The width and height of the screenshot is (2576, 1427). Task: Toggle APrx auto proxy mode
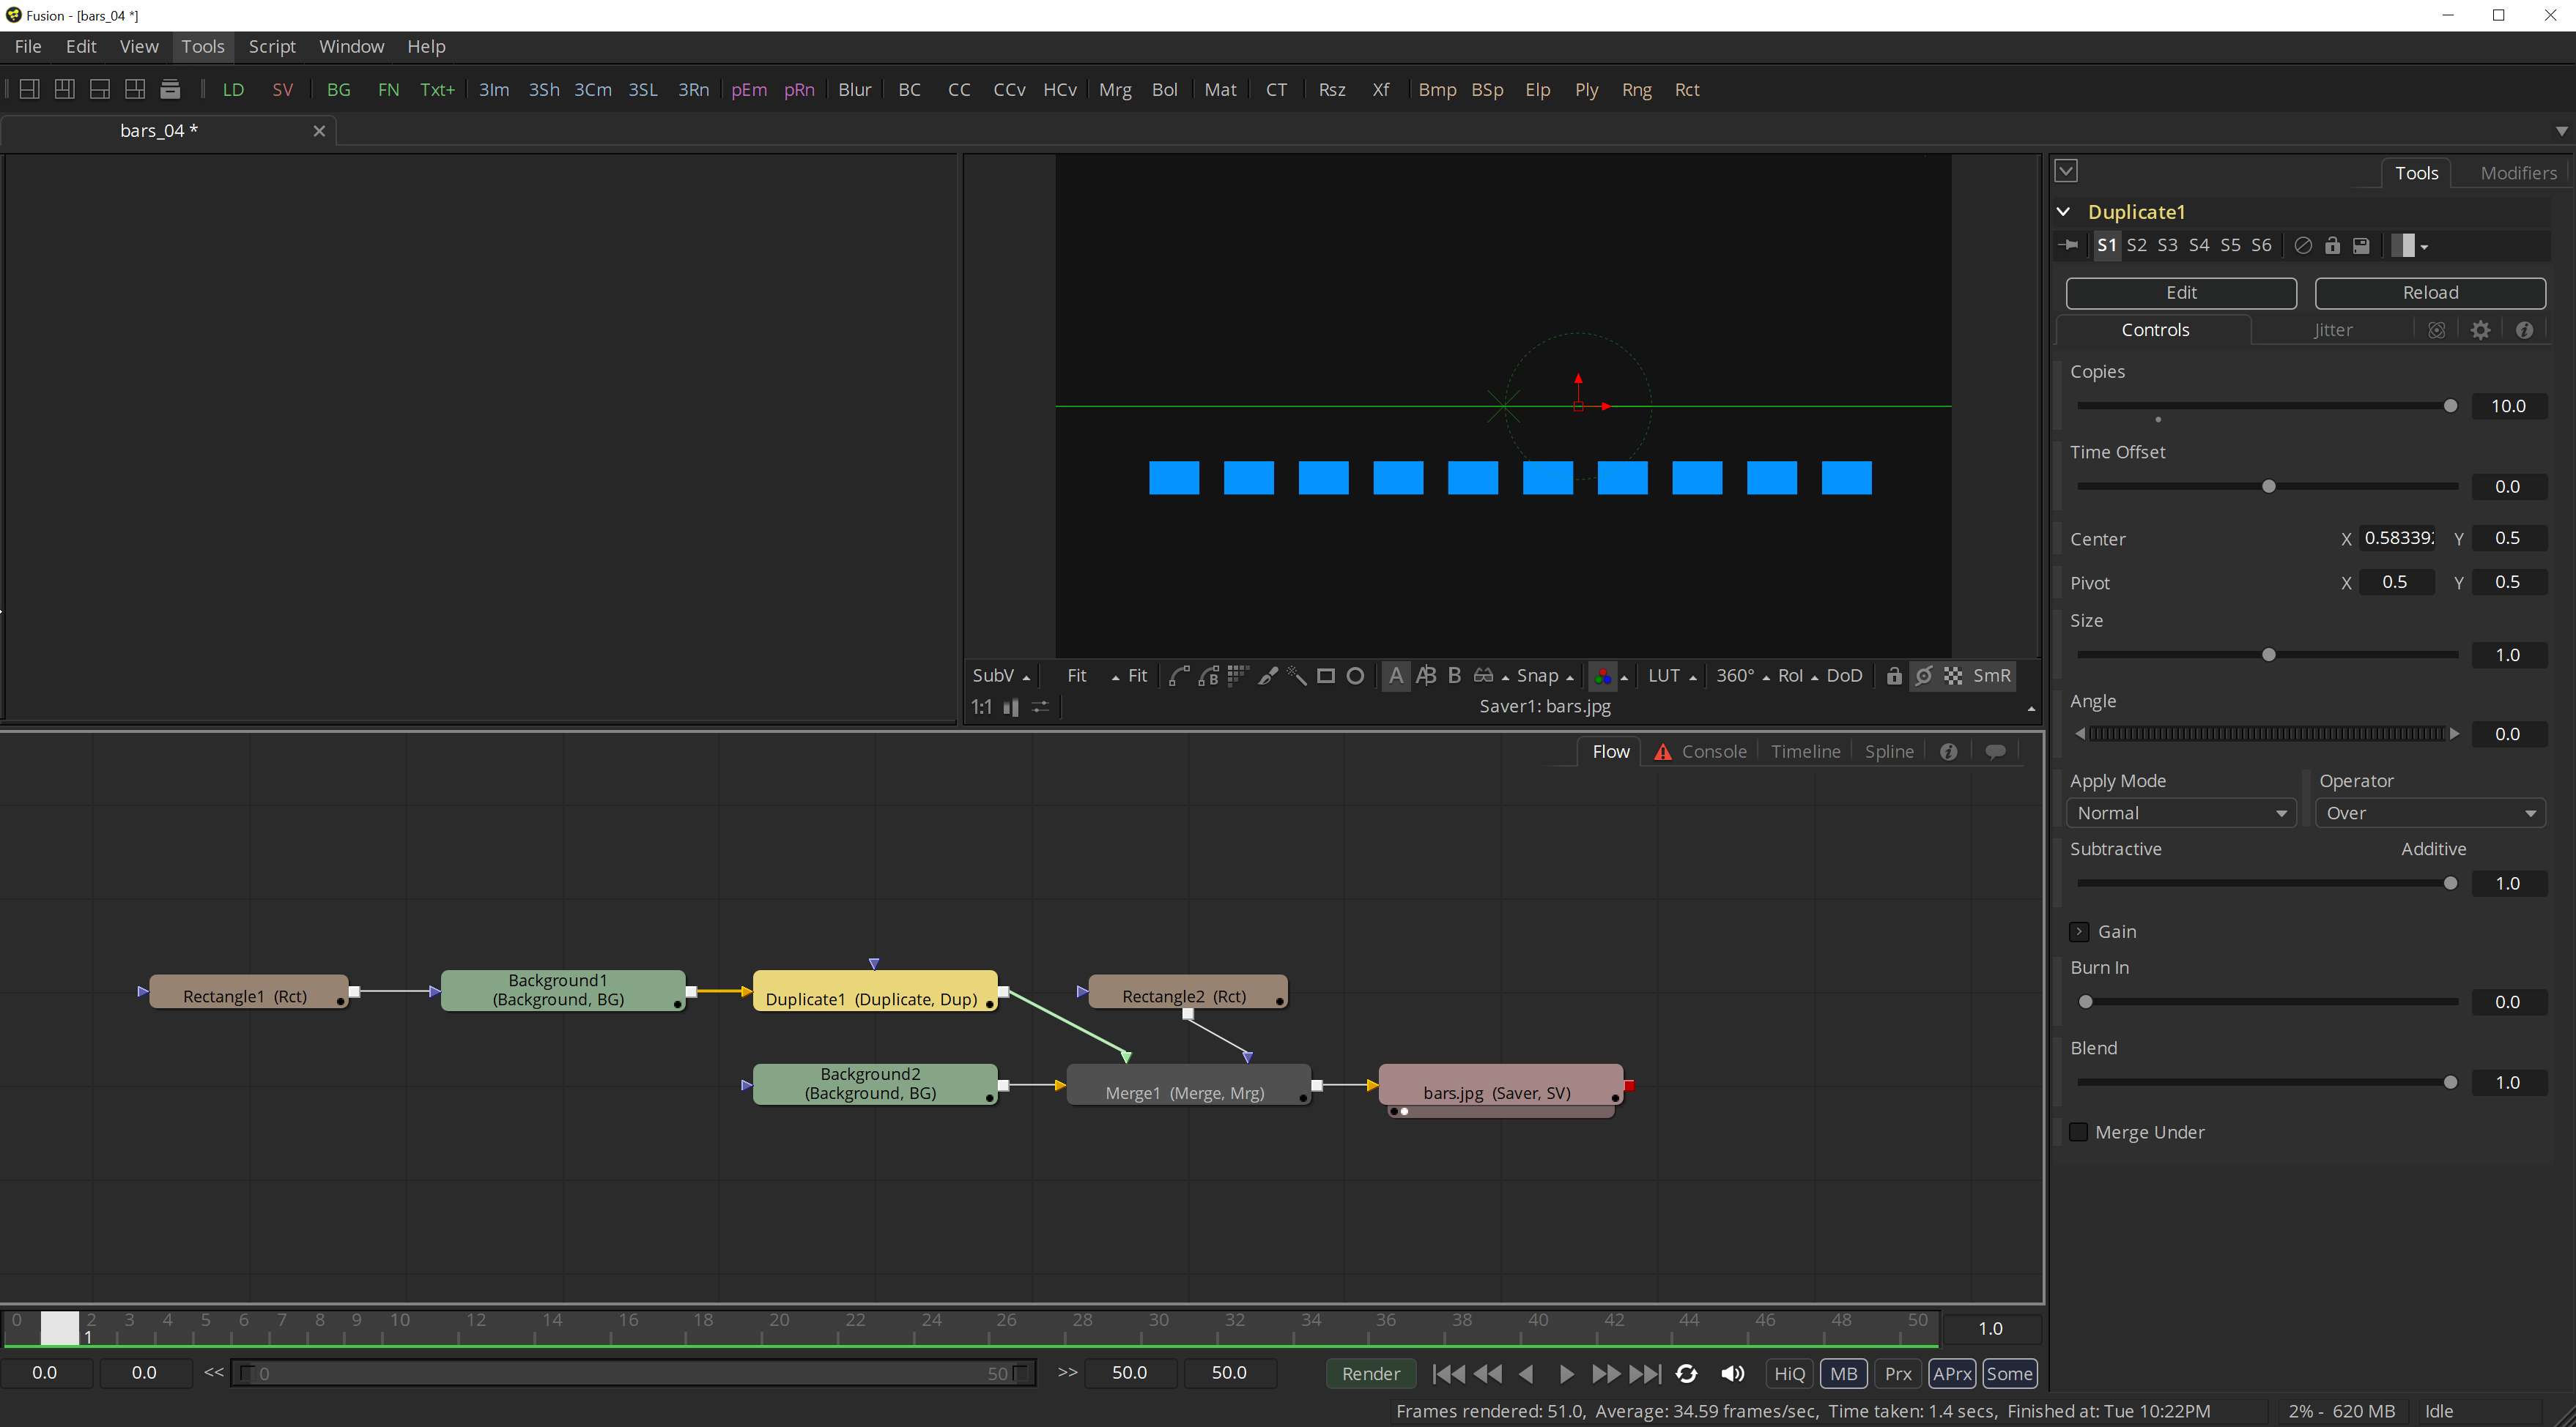[1951, 1373]
